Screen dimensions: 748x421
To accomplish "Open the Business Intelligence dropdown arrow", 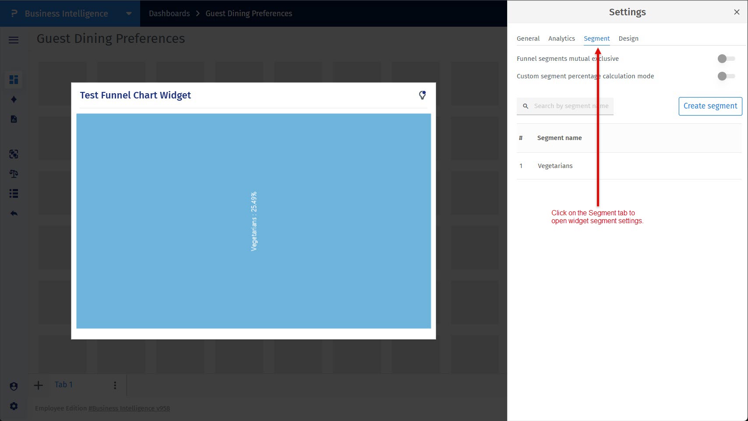I will 128,14.
